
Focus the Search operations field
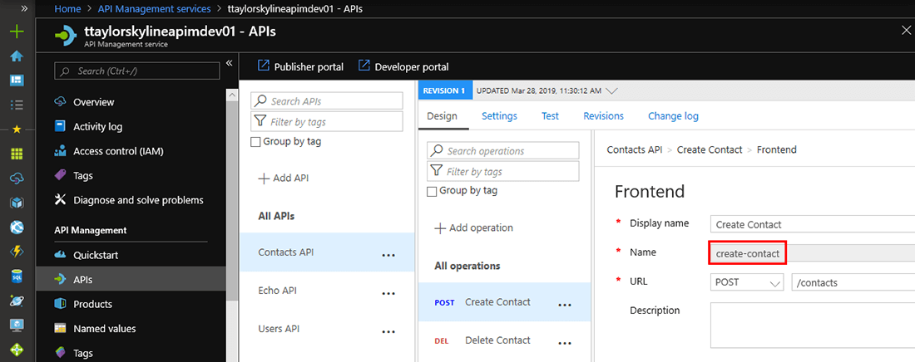(x=503, y=150)
